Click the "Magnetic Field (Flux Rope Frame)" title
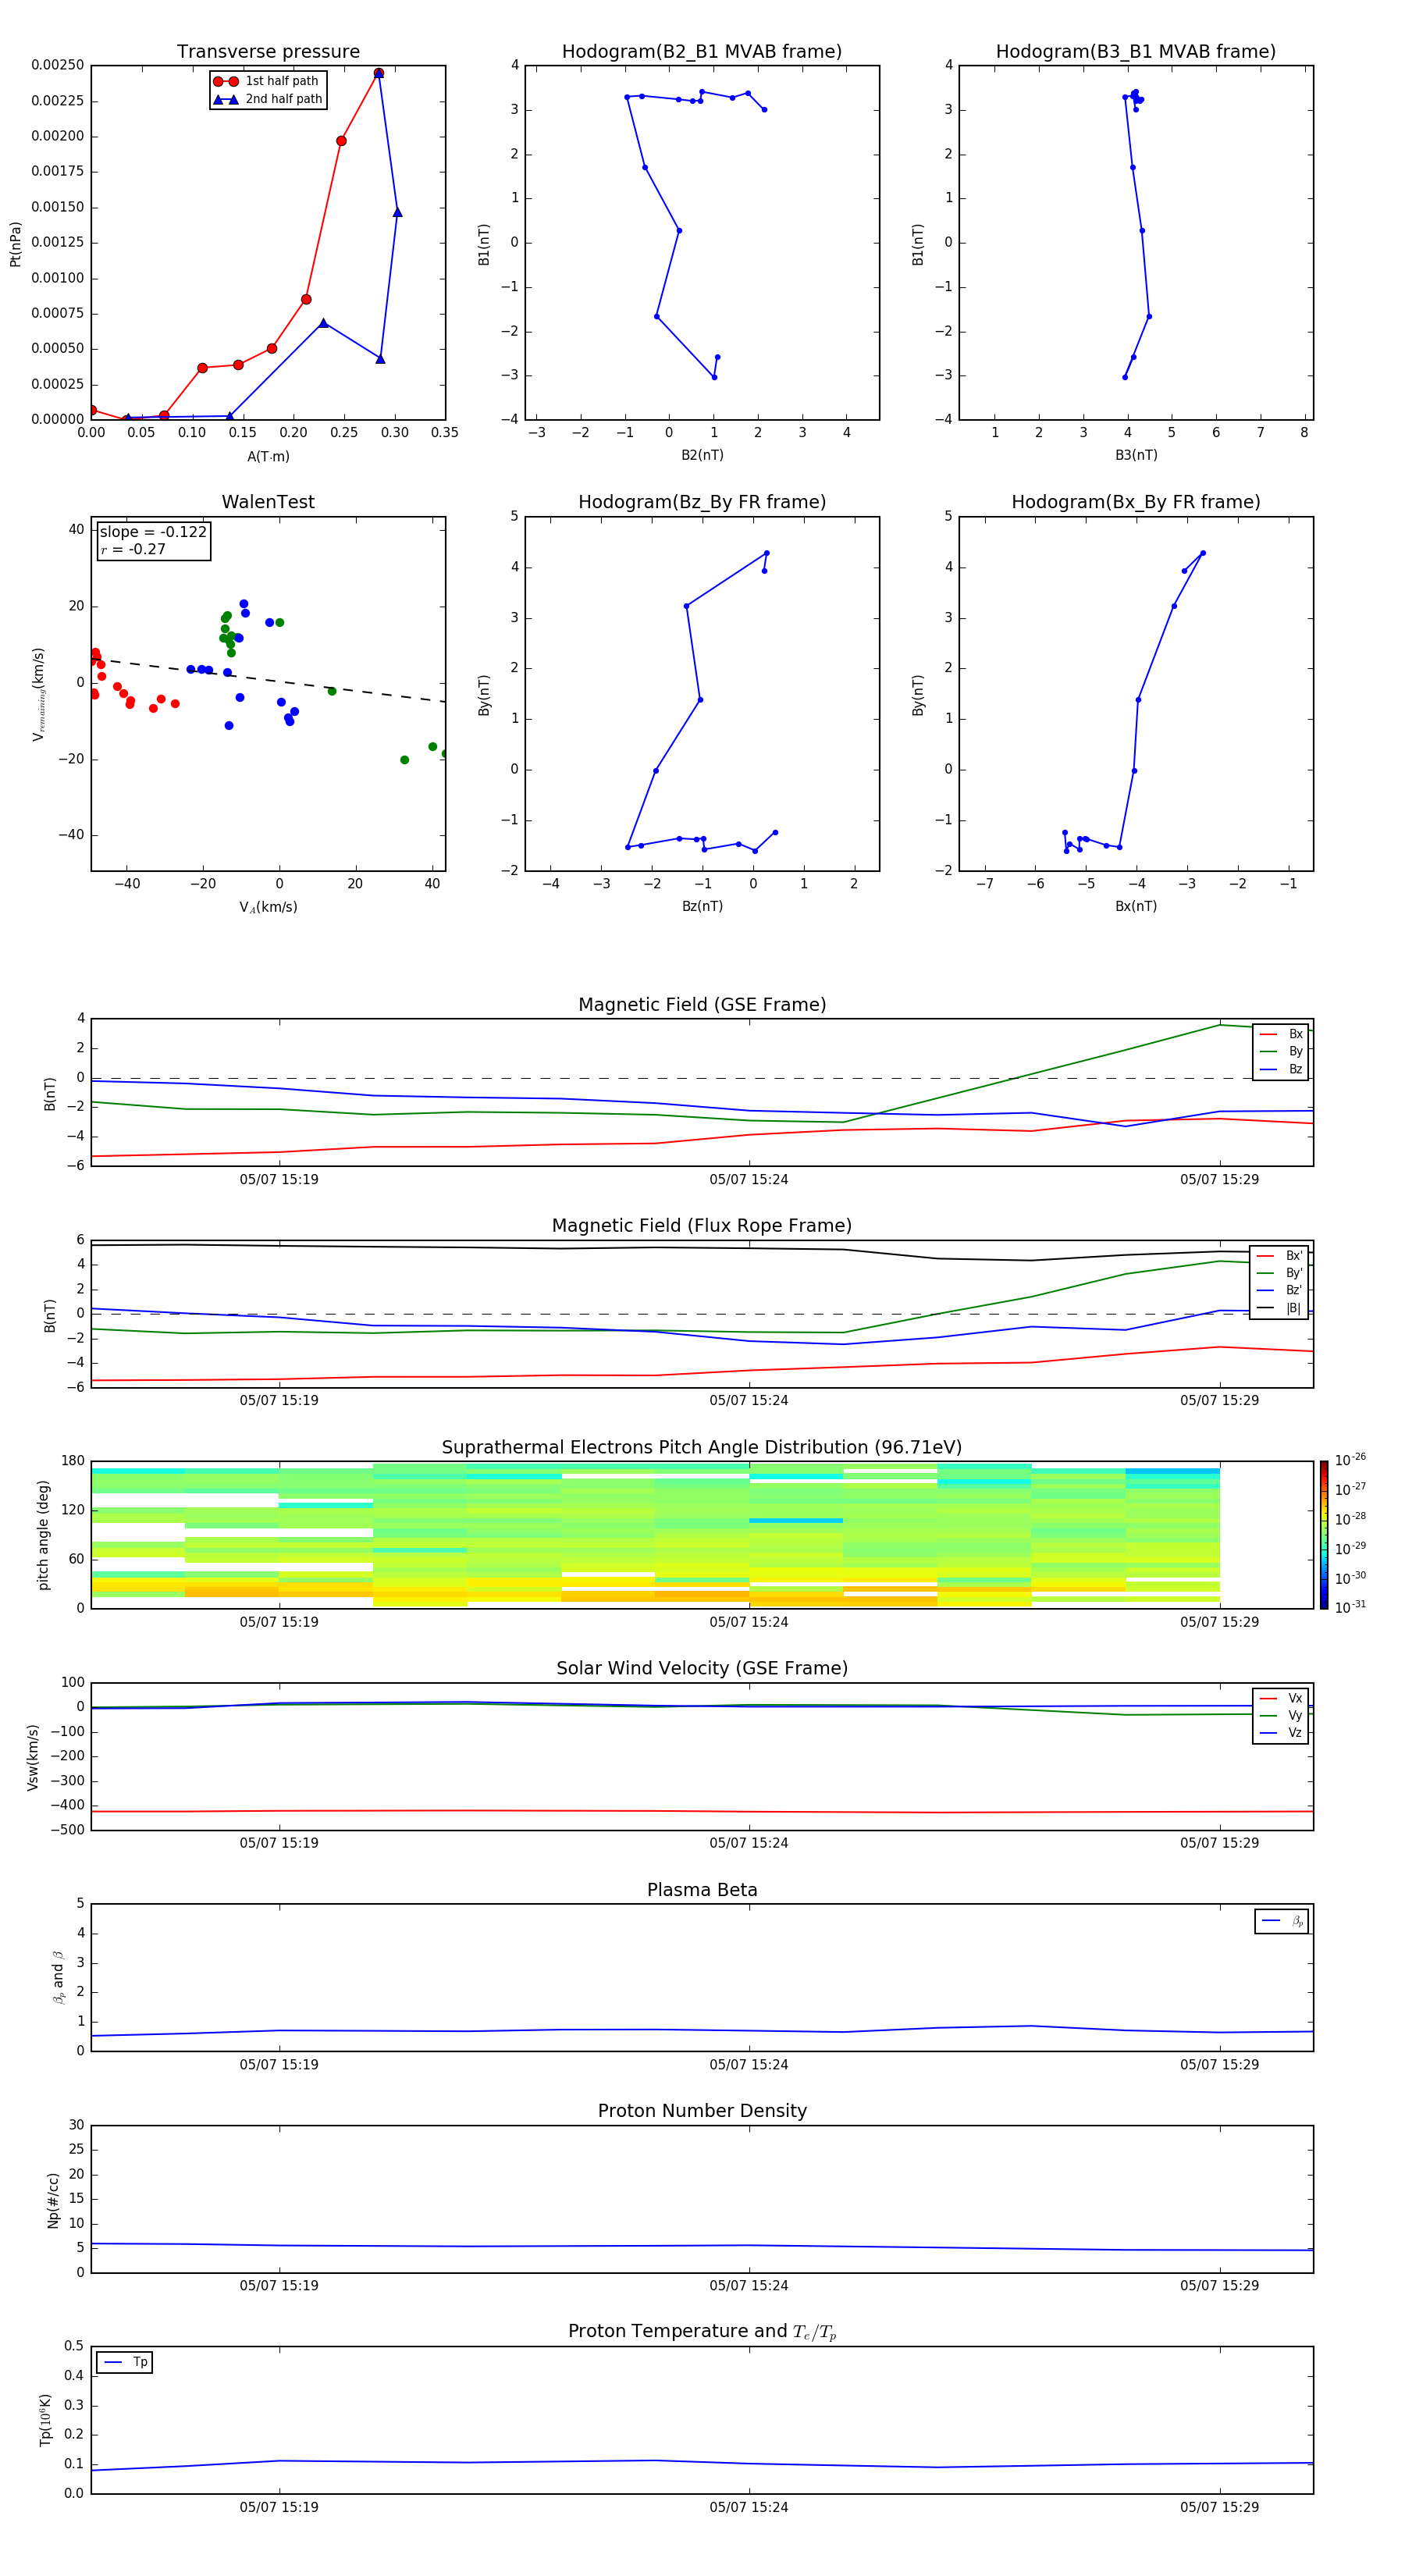Viewport: 1405px width, 2576px height. point(701,1225)
